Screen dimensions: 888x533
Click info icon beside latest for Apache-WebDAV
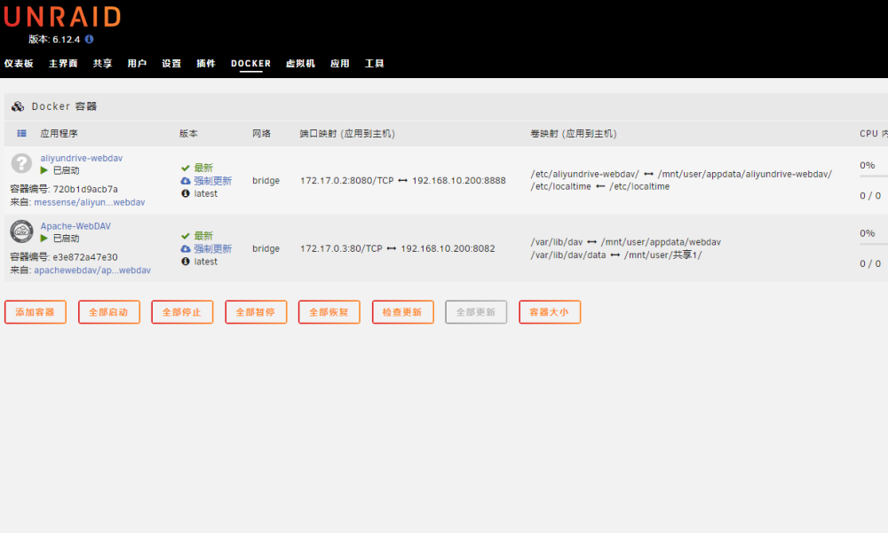pos(186,262)
